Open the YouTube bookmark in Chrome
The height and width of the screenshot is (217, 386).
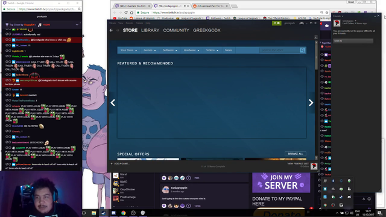[x=121, y=18]
